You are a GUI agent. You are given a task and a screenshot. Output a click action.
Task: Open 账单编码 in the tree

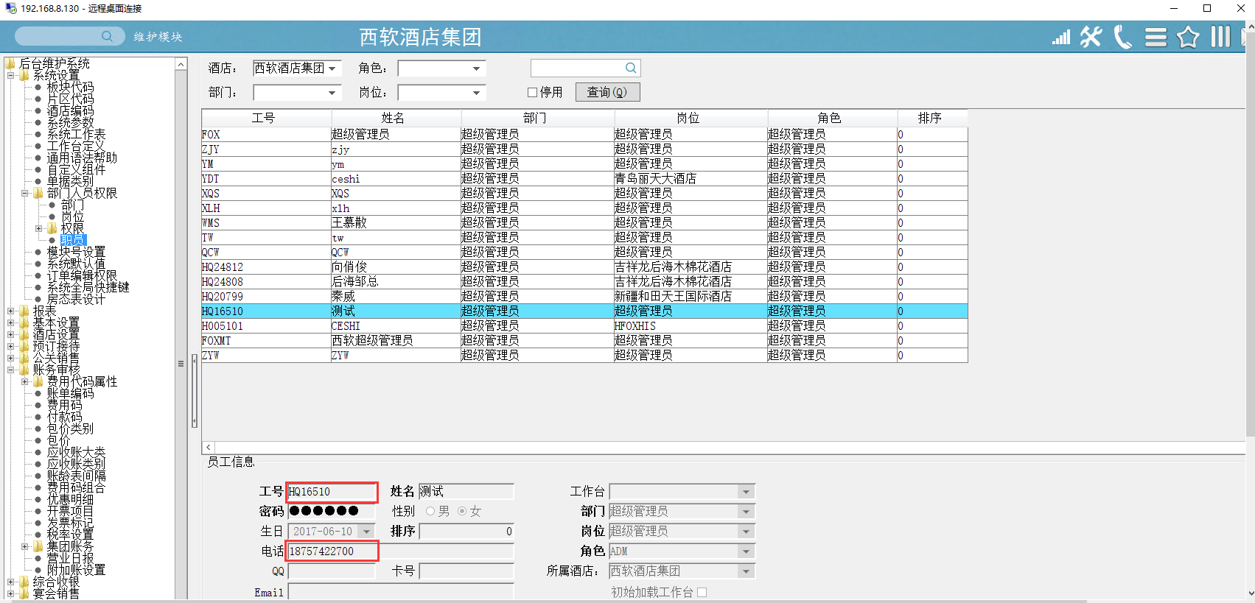pyautogui.click(x=71, y=393)
